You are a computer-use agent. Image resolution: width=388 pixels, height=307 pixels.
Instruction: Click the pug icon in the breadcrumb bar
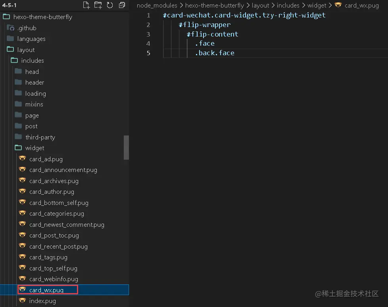338,5
